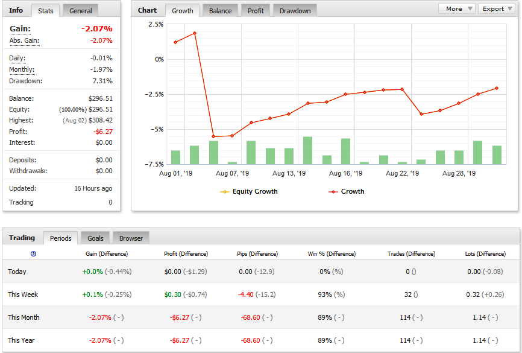Screen dimensions: 522x353
Task: Click the Trades (Difference) column header
Action: click(411, 253)
